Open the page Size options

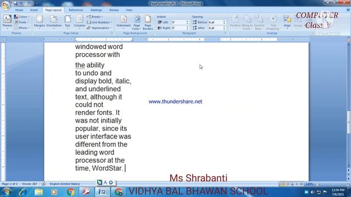[67, 22]
